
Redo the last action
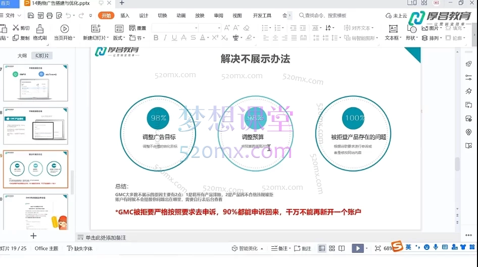(x=81, y=16)
